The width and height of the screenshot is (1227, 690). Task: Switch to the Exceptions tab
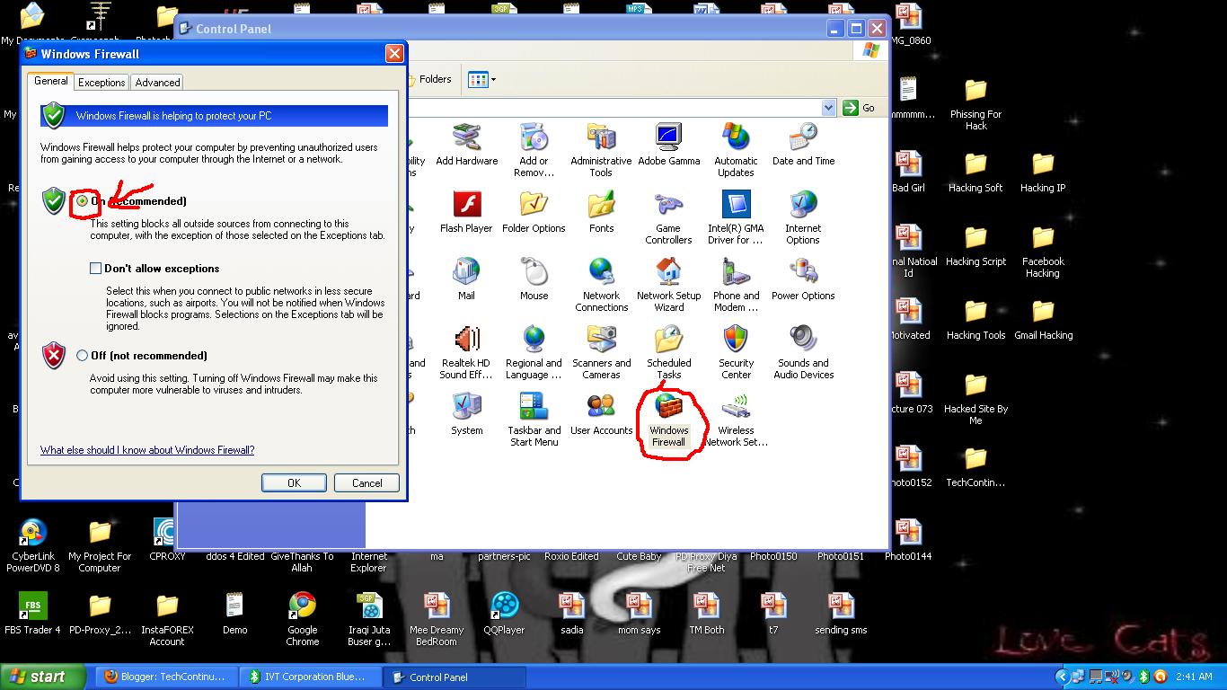[102, 83]
